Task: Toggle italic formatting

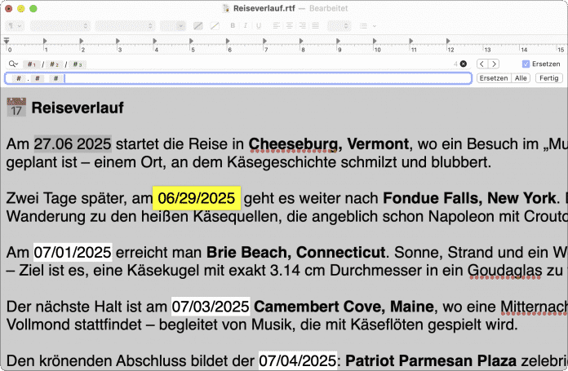Action: pos(246,26)
